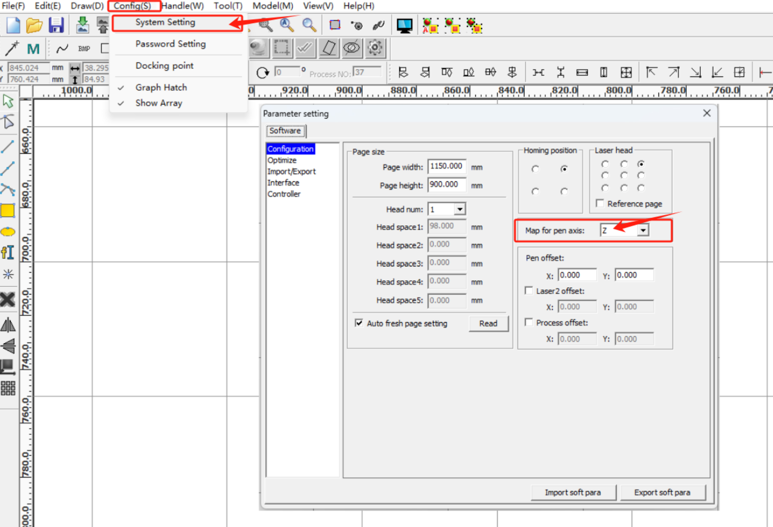
Task: Select the yellow rectangle drawing tool
Action: click(8, 210)
